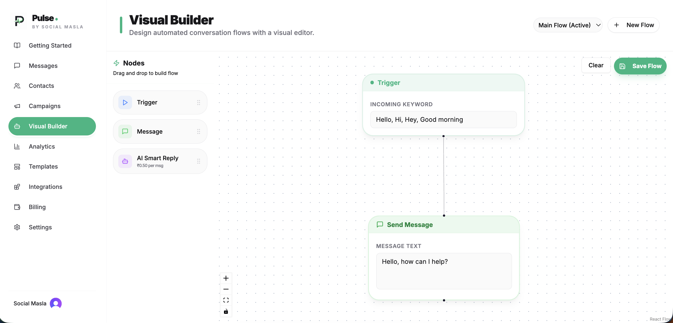Click the Save Flow disk icon
673x323 pixels.
click(622, 66)
